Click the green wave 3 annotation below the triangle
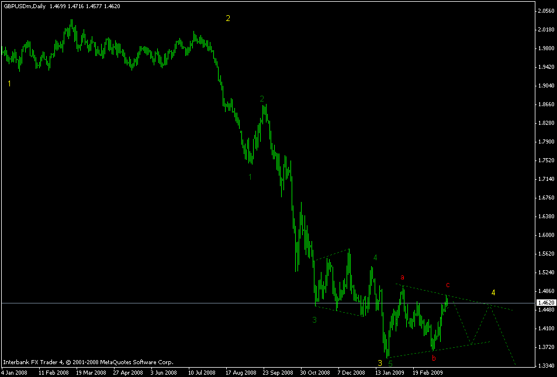 [313, 319]
